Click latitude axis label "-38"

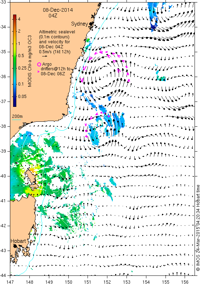click(x=3, y=126)
